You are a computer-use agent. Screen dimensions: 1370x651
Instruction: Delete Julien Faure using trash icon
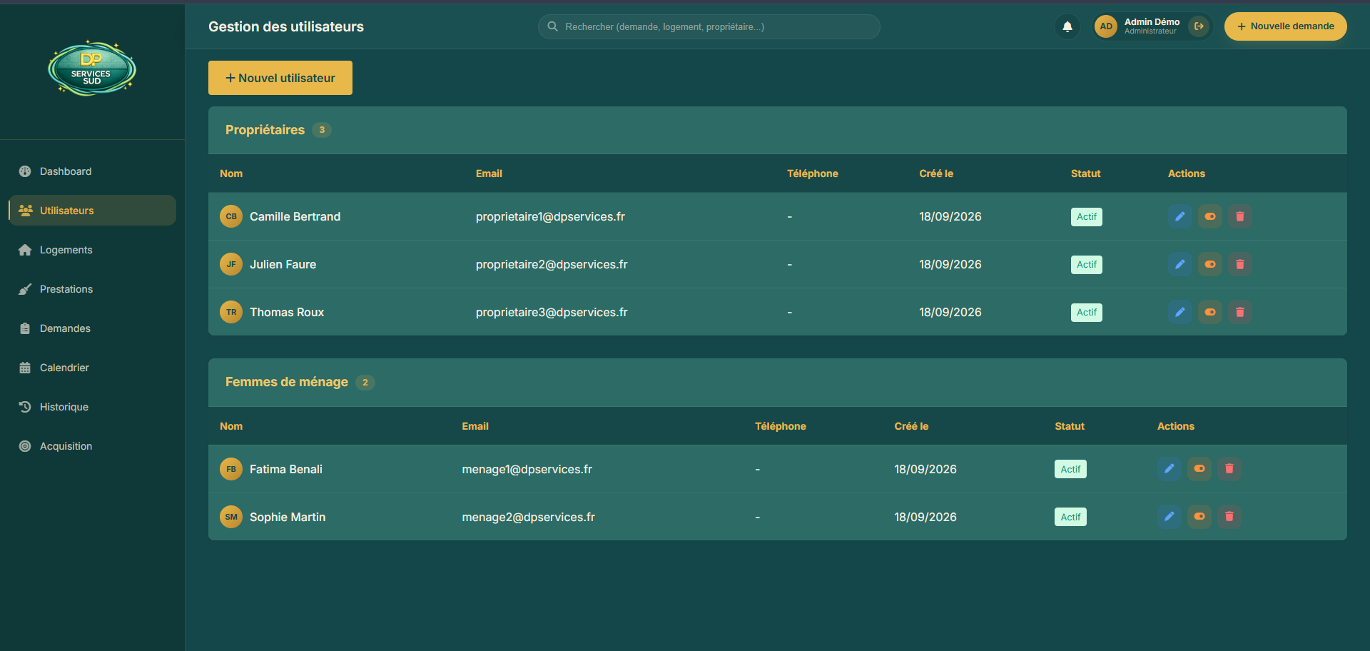pos(1240,264)
